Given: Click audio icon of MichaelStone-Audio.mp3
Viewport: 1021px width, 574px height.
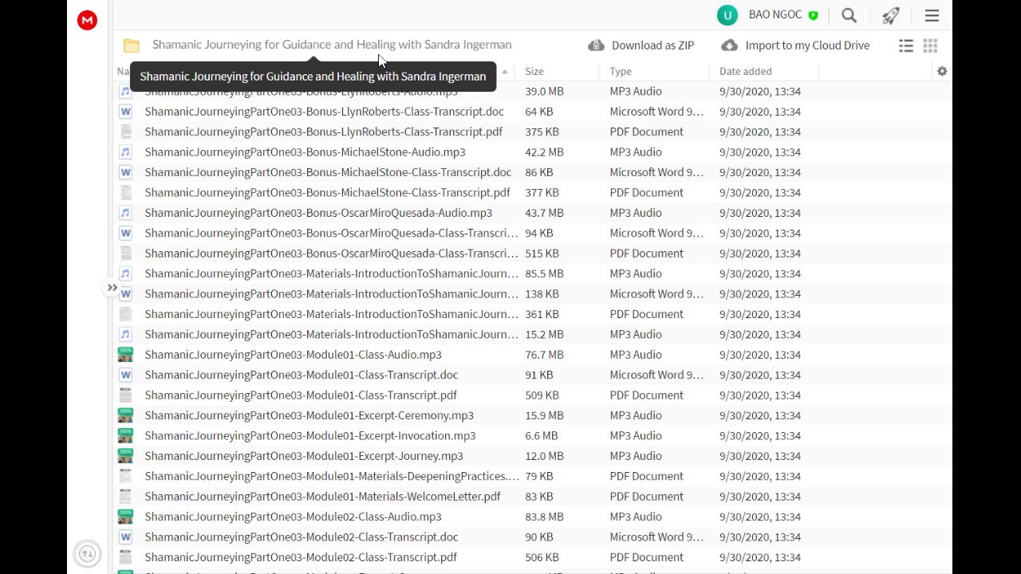Looking at the screenshot, I should click(x=125, y=152).
